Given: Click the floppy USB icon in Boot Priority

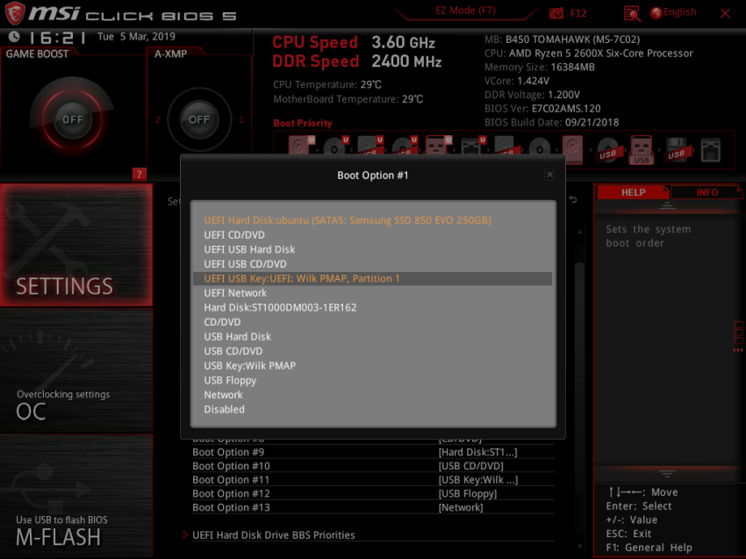Looking at the screenshot, I should [676, 148].
